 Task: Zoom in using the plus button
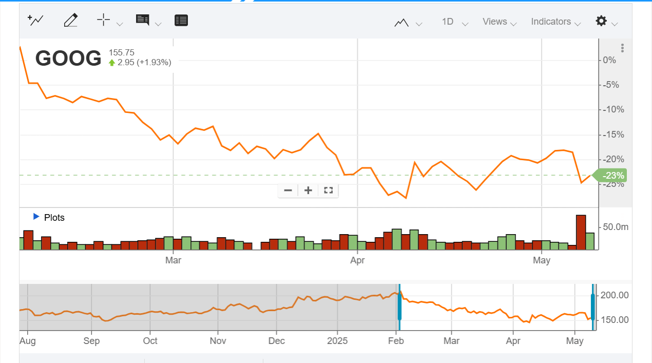(x=308, y=190)
